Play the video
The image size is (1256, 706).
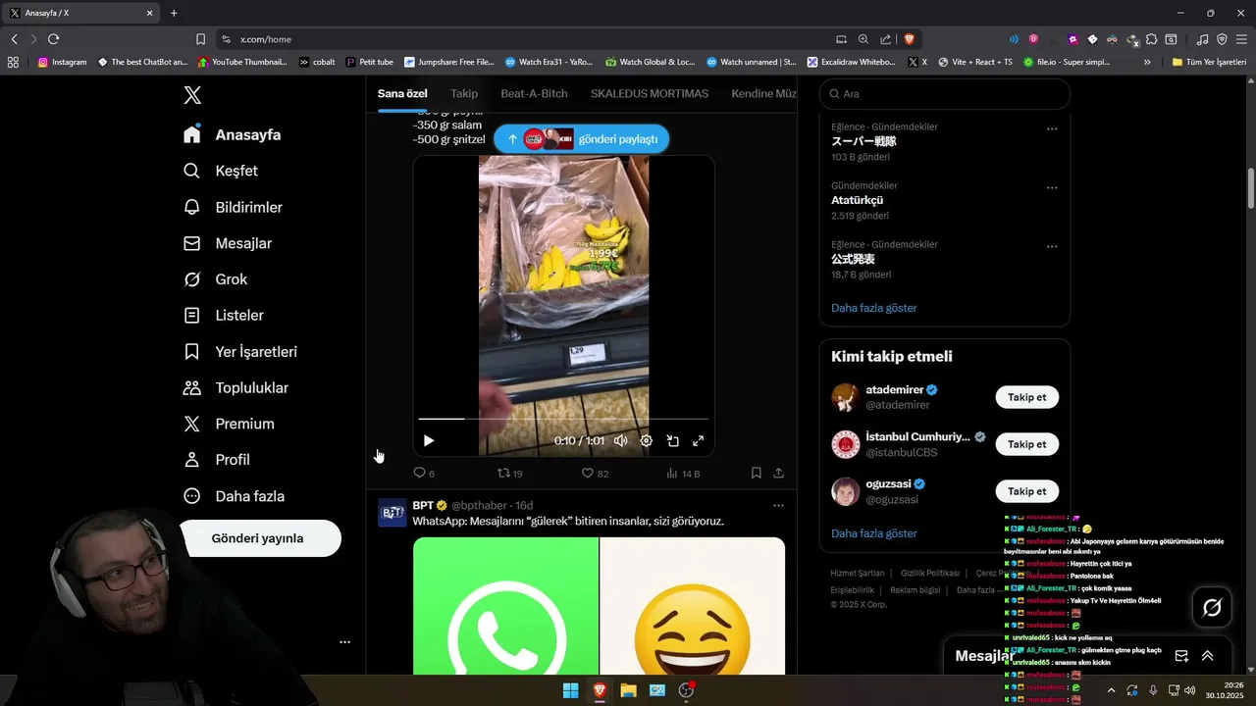click(429, 441)
